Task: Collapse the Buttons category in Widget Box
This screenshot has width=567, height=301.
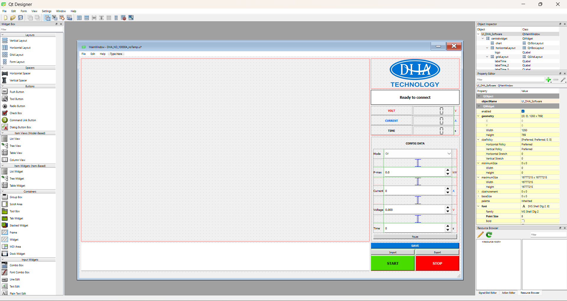Action: (x=3, y=86)
